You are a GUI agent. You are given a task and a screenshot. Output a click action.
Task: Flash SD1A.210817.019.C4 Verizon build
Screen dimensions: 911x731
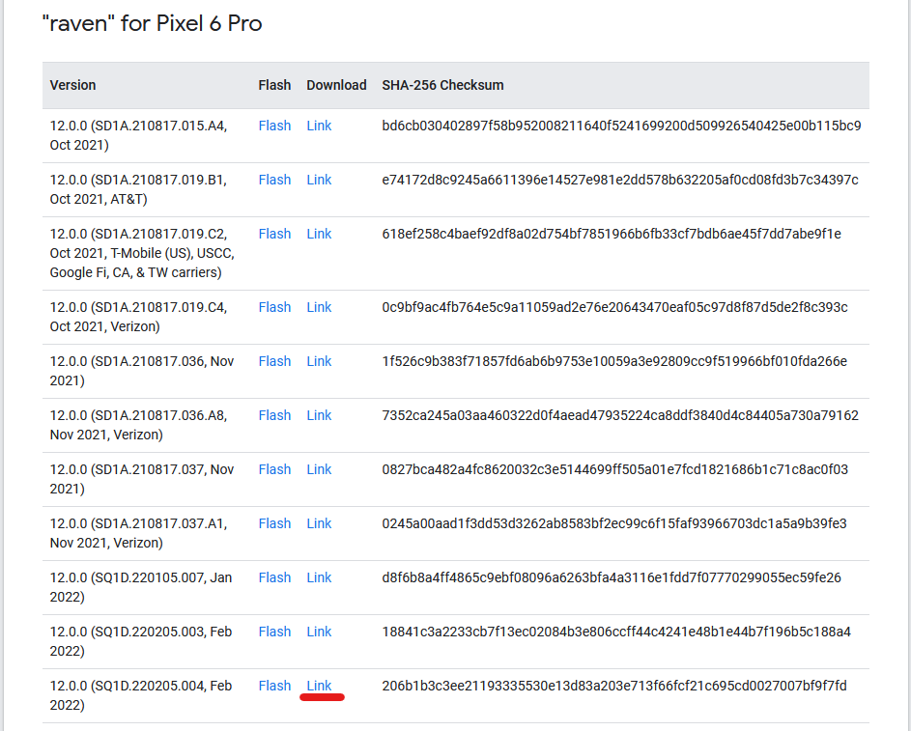(x=274, y=306)
